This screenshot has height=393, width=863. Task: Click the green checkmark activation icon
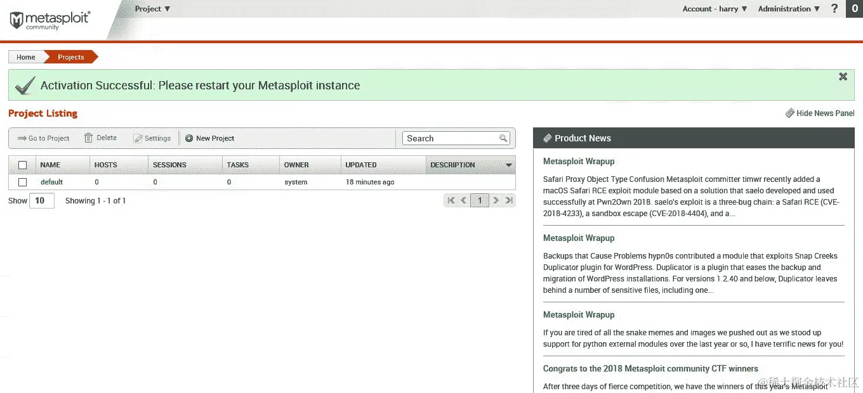(25, 86)
